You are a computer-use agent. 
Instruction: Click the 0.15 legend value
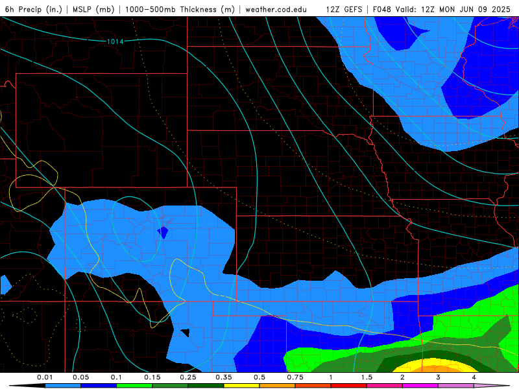pyautogui.click(x=152, y=377)
